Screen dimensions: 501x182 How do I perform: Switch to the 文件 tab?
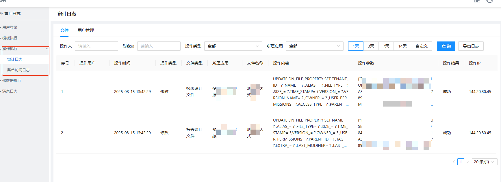coord(64,30)
